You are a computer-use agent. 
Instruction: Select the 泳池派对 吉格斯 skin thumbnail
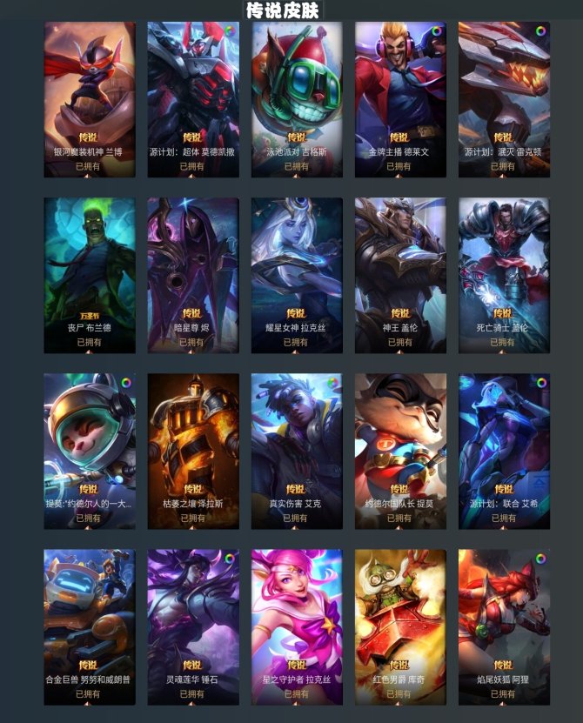coord(297,99)
